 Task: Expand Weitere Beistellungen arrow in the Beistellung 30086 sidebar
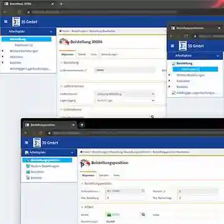[x=2, y=51]
